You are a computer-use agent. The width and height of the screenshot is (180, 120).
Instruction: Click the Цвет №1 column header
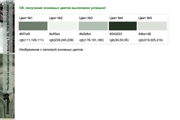coord(26,18)
